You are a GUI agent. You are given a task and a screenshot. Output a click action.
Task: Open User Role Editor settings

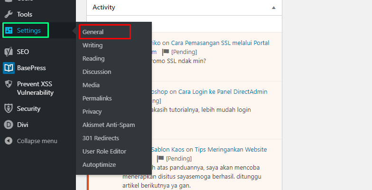tap(104, 152)
